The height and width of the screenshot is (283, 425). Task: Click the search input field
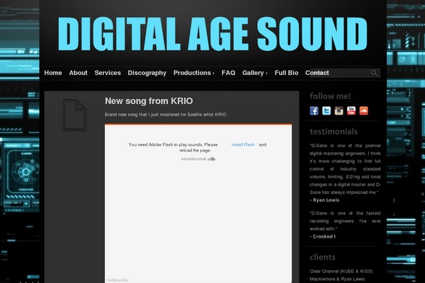coord(345,73)
